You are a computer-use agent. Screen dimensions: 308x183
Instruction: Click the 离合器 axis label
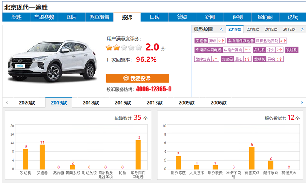pos(59,173)
